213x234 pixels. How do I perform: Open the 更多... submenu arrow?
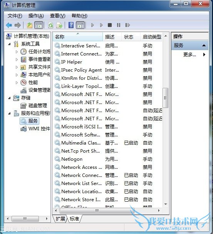click(x=204, y=55)
